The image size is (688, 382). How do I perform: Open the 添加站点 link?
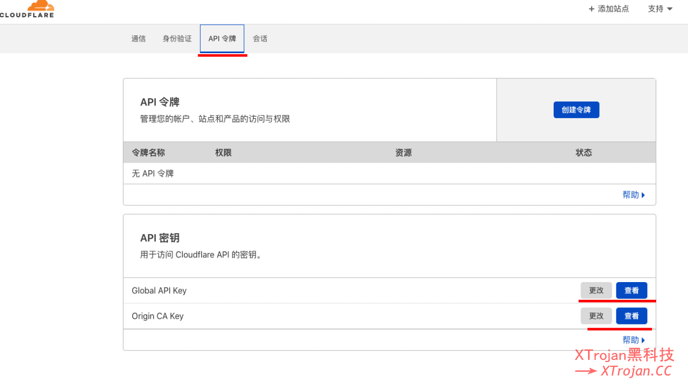[608, 9]
